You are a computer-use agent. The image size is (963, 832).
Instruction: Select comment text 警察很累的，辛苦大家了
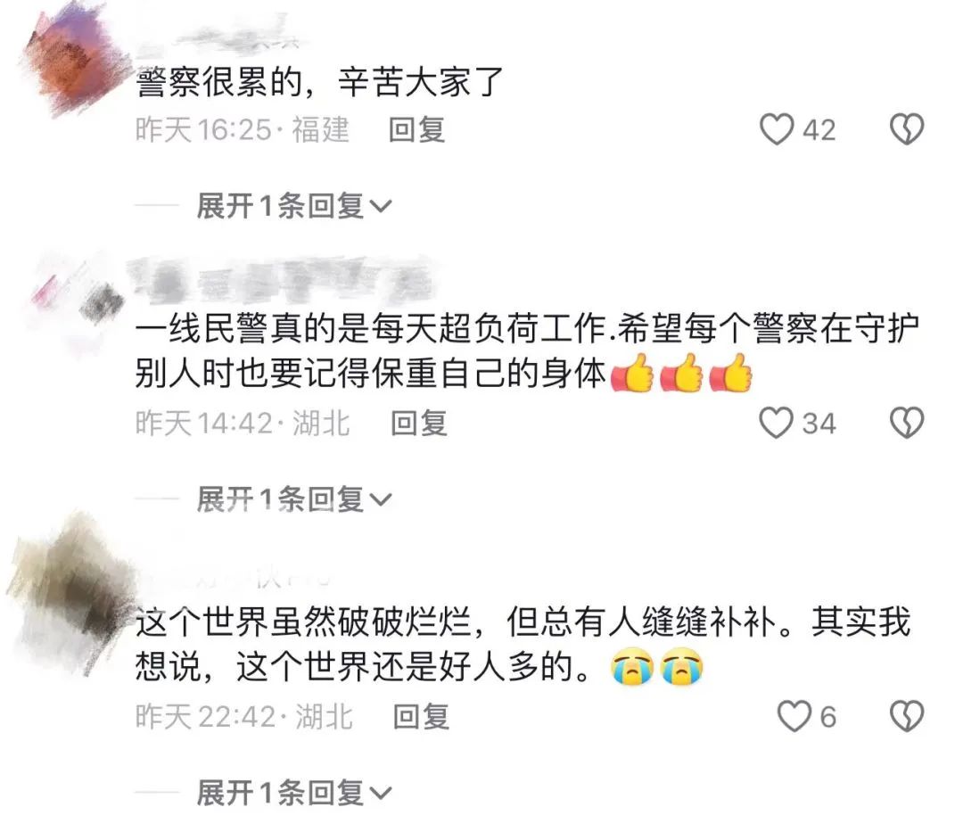[319, 82]
